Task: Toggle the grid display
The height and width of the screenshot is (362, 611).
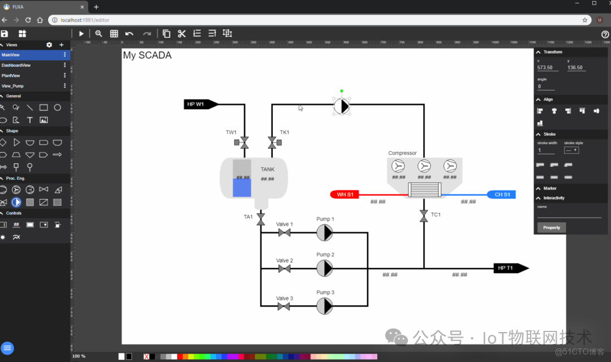Action: coord(114,33)
